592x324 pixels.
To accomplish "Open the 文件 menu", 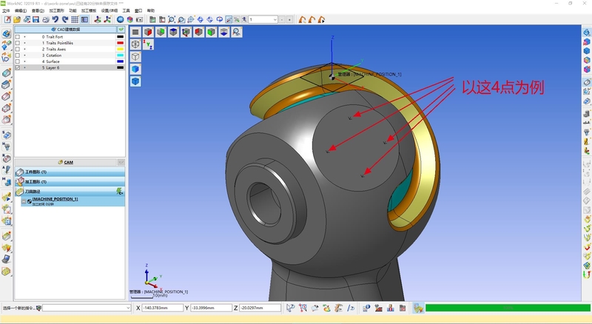I will (x=6, y=11).
